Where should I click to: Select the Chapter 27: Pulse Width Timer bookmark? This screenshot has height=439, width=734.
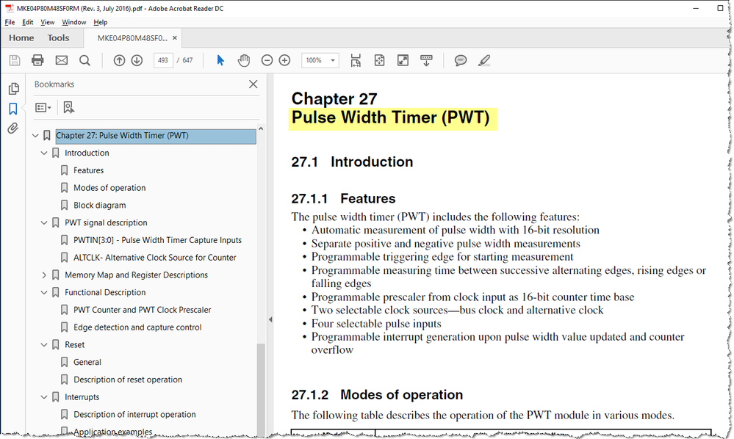pyautogui.click(x=156, y=136)
